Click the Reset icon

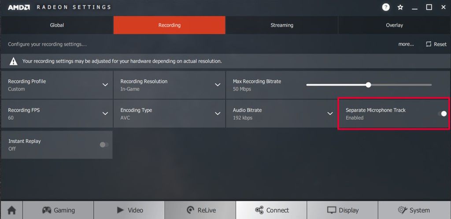[429, 44]
